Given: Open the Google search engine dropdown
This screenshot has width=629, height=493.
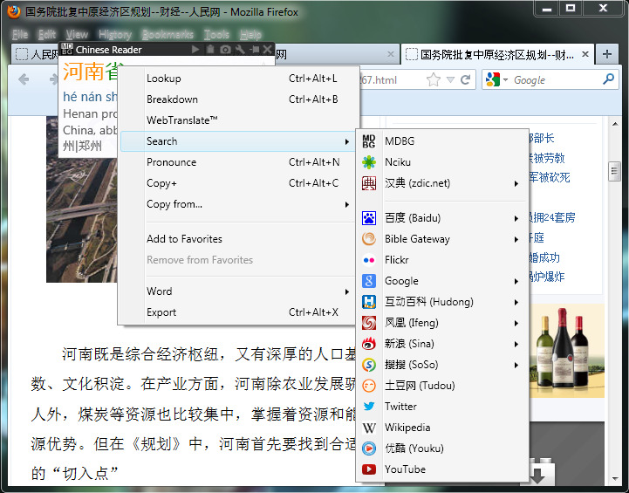Looking at the screenshot, I should click(x=505, y=79).
